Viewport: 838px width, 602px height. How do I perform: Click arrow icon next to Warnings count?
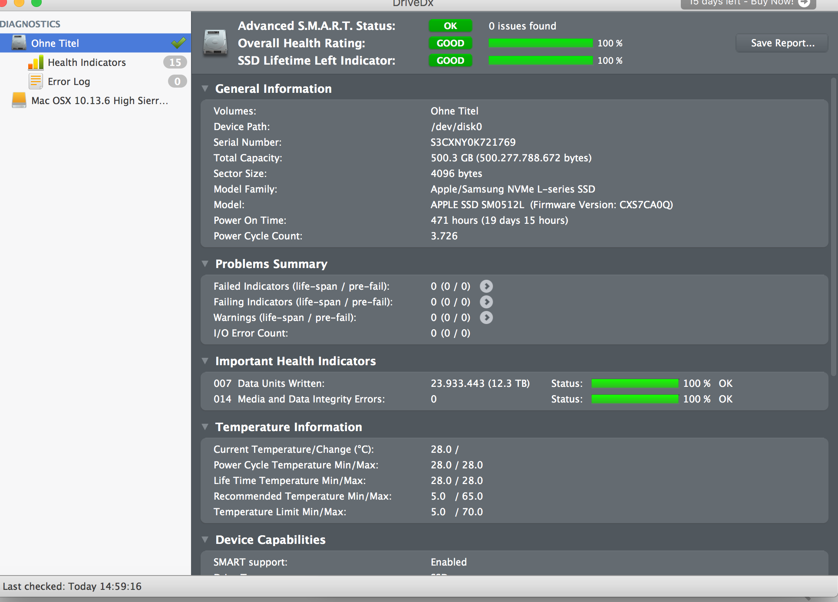[486, 317]
